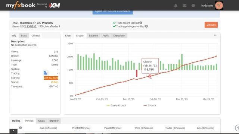Click the info icon in Periods table header
Viewport: 239px width, 134px height.
21,128
